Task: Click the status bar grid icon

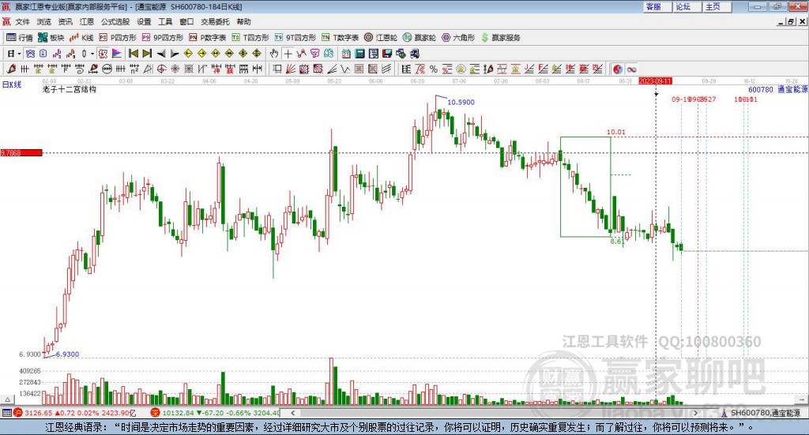Action: click(x=6, y=413)
